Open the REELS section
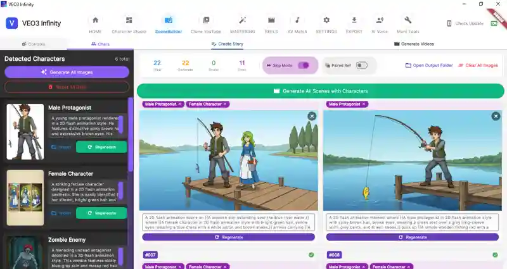The height and width of the screenshot is (269, 507). 271,24
